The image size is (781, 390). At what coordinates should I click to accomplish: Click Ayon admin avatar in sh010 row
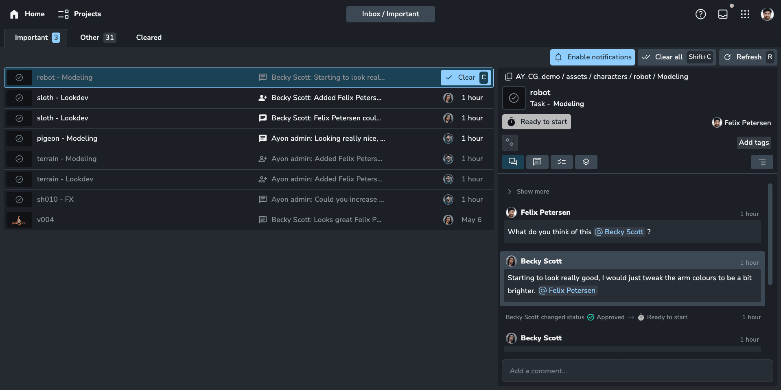(448, 200)
